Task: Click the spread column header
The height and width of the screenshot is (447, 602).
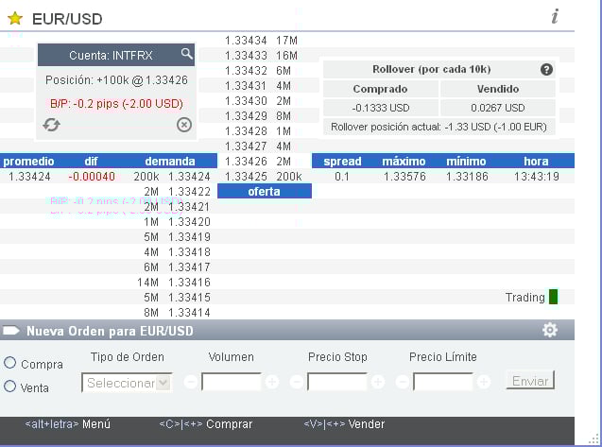Action: coord(342,162)
